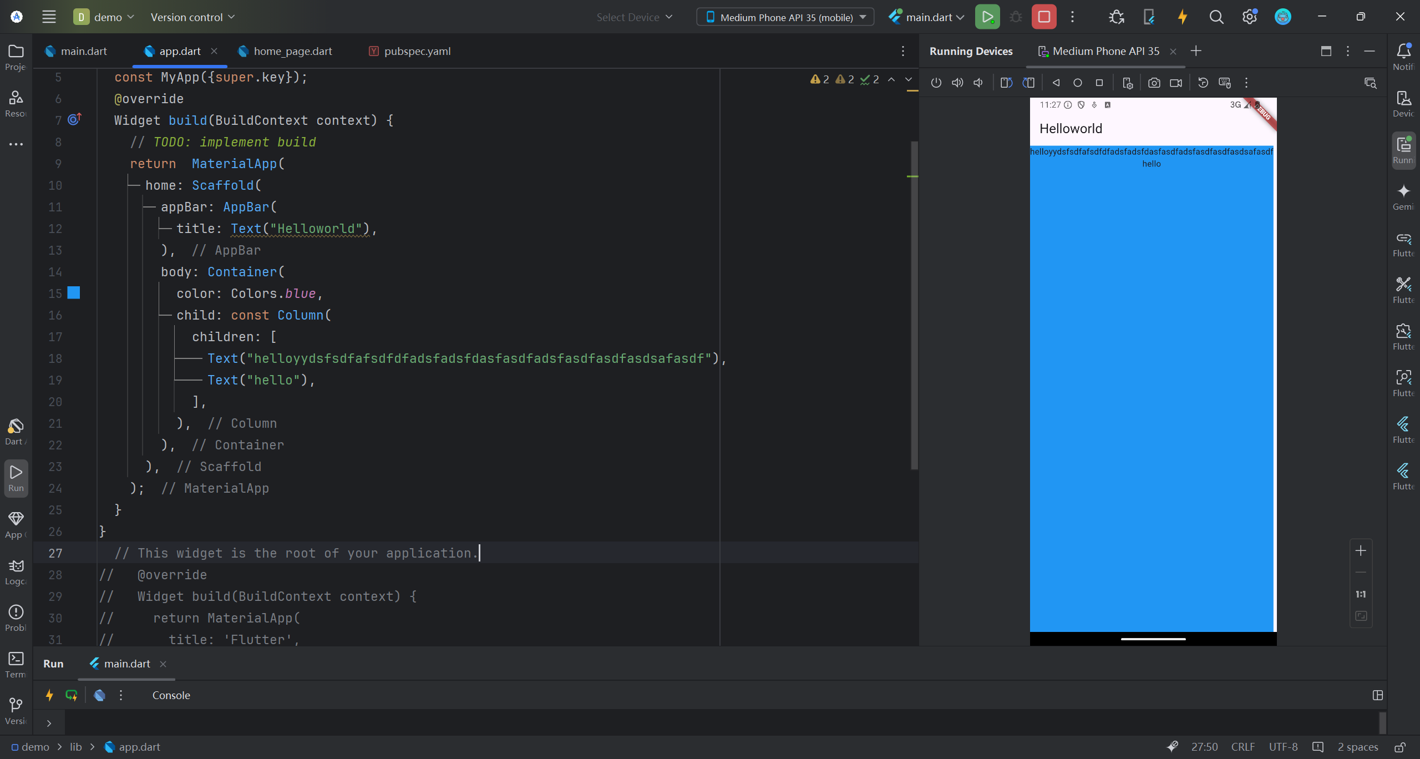This screenshot has height=759, width=1420.
Task: Click the lib breadcrumb in navigation bar
Action: click(76, 747)
